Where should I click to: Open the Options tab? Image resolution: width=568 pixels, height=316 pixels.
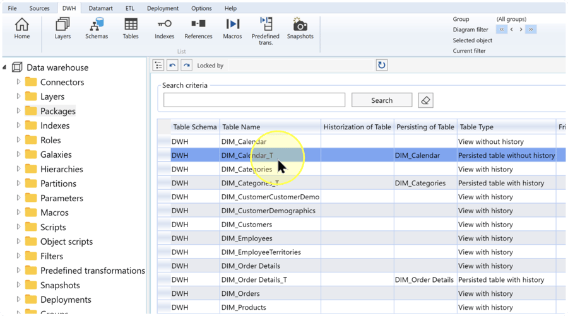point(201,8)
